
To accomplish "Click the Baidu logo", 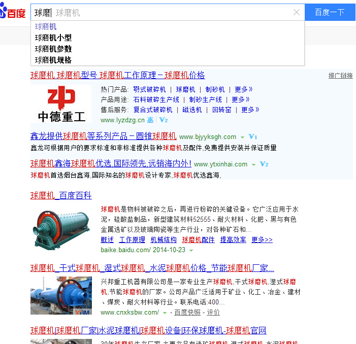I will tap(13, 13).
